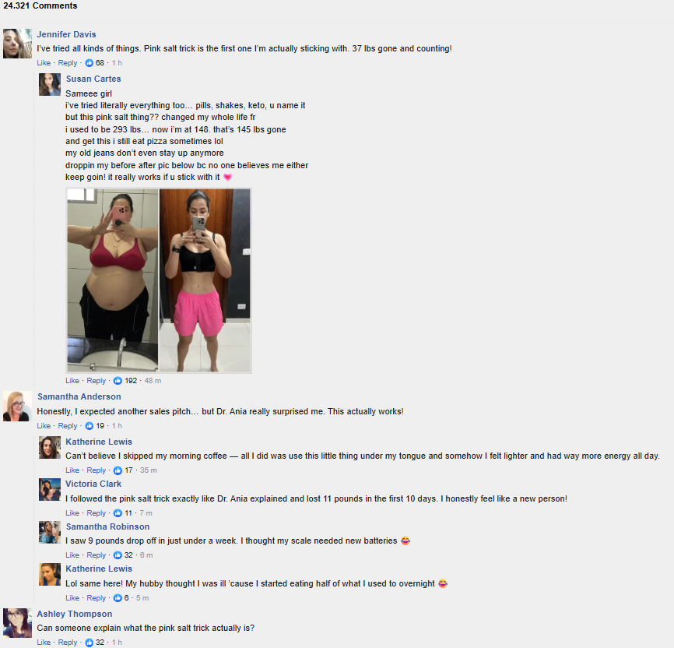Screen dimensions: 674x648
Task: Click like count icon on Ashley Thompson's comment
Action: [89, 643]
